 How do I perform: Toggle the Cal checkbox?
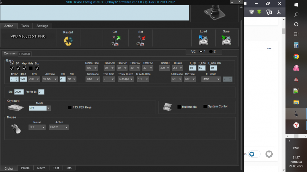[x=12, y=68]
